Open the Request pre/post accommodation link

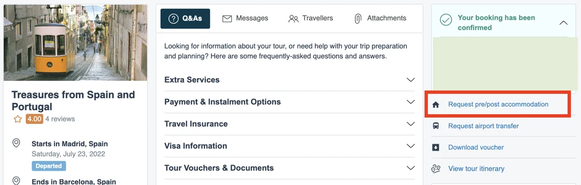tap(498, 104)
